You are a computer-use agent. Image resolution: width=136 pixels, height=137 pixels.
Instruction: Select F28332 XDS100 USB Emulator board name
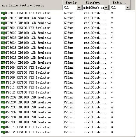pos(29,112)
